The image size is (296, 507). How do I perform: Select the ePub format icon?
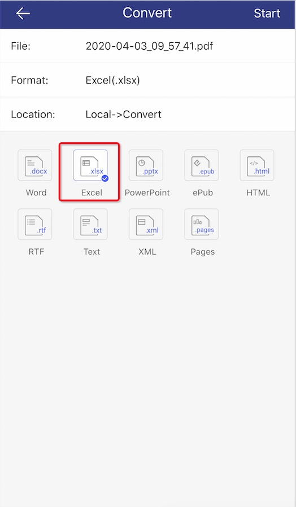click(202, 165)
